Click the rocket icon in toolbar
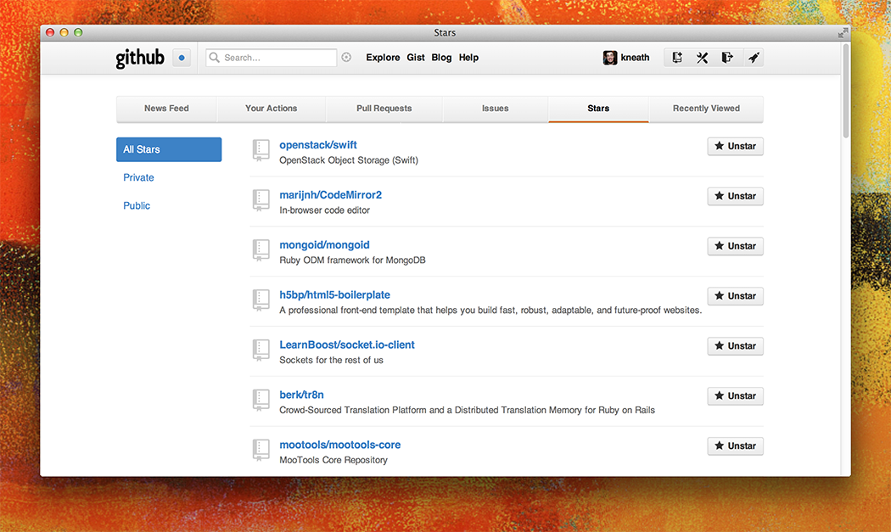The width and height of the screenshot is (891, 532). pos(753,58)
